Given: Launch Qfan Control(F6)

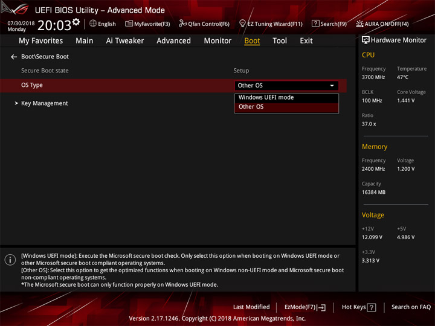Looking at the screenshot, I should pyautogui.click(x=204, y=24).
